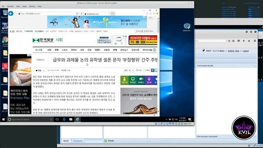
Task: Open Firefox downloads arrow icon
Action: point(244,41)
